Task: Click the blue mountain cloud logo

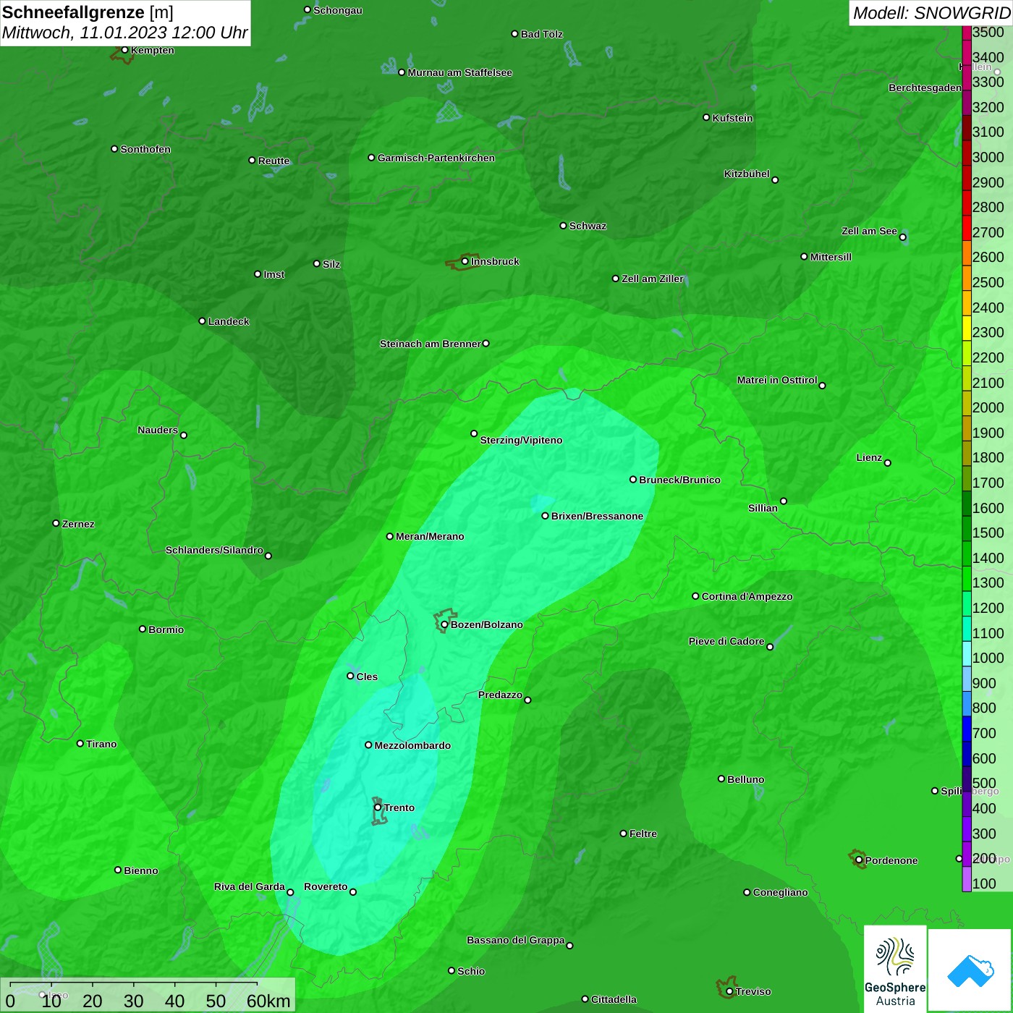Action: pyautogui.click(x=970, y=971)
